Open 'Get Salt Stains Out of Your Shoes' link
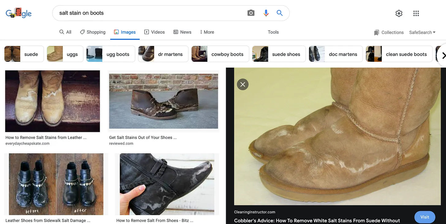 click(143, 138)
